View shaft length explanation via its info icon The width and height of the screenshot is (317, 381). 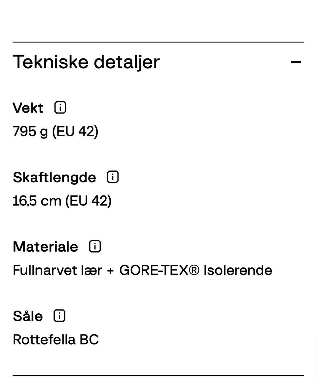click(x=112, y=177)
